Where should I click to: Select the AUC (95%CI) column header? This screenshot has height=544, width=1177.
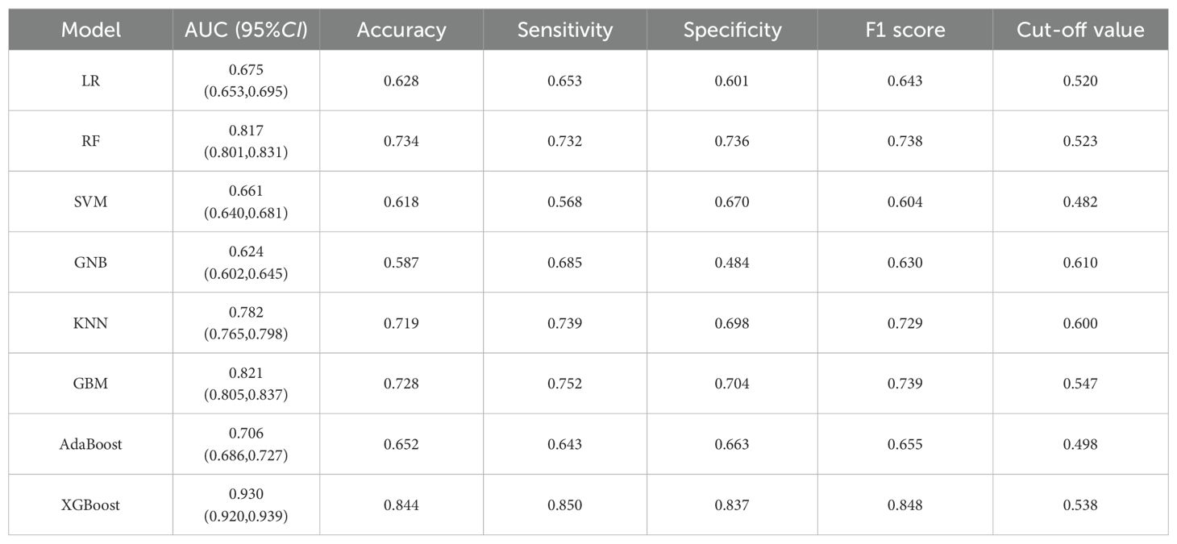pyautogui.click(x=246, y=30)
